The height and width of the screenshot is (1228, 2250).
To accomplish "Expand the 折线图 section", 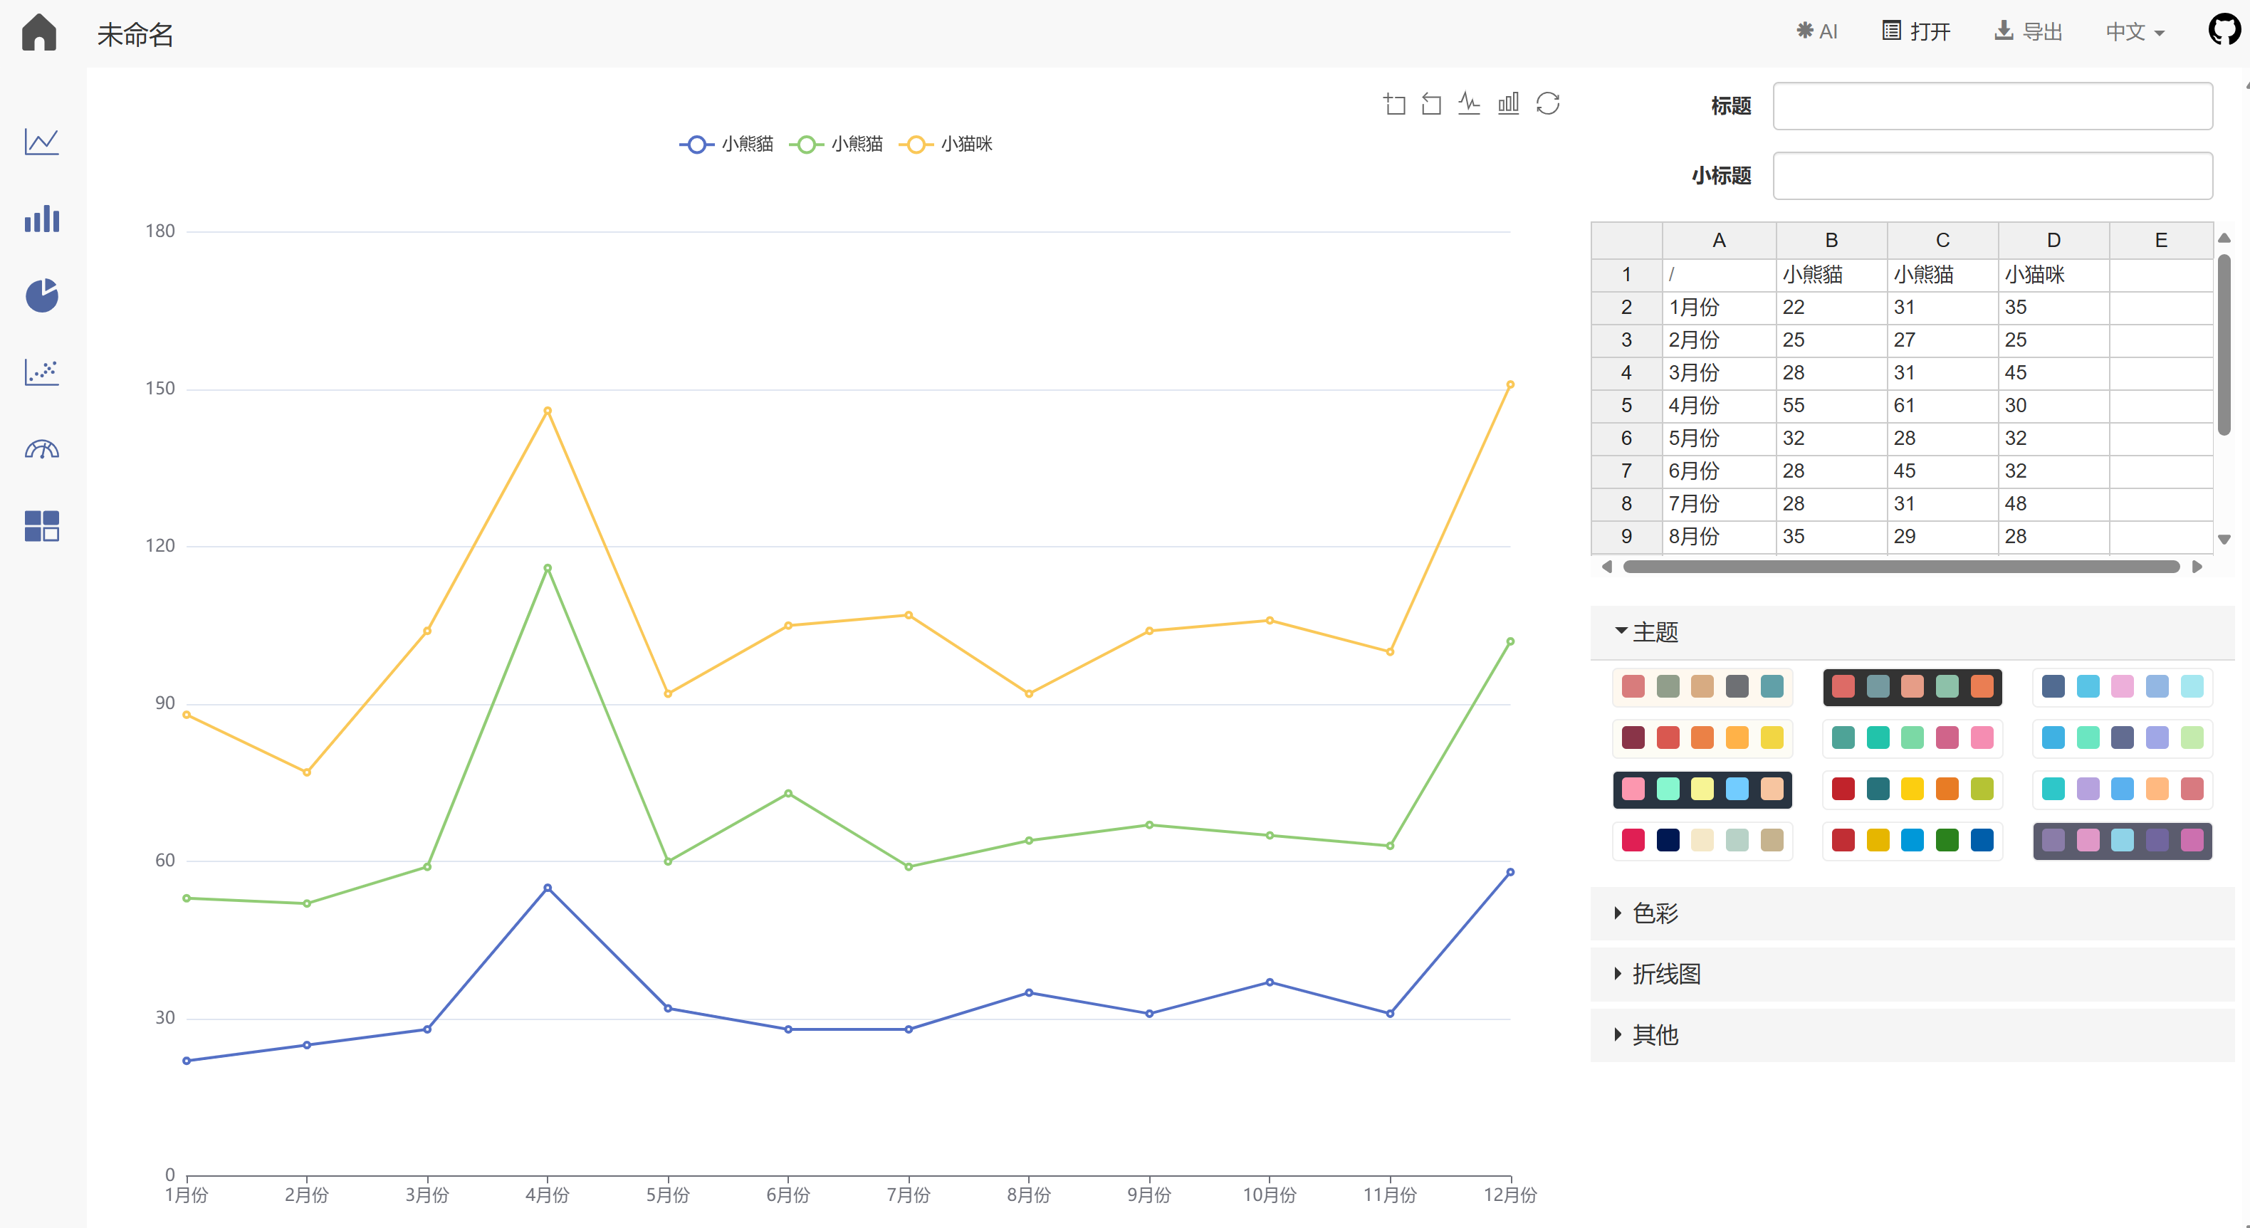I will pos(1665,974).
